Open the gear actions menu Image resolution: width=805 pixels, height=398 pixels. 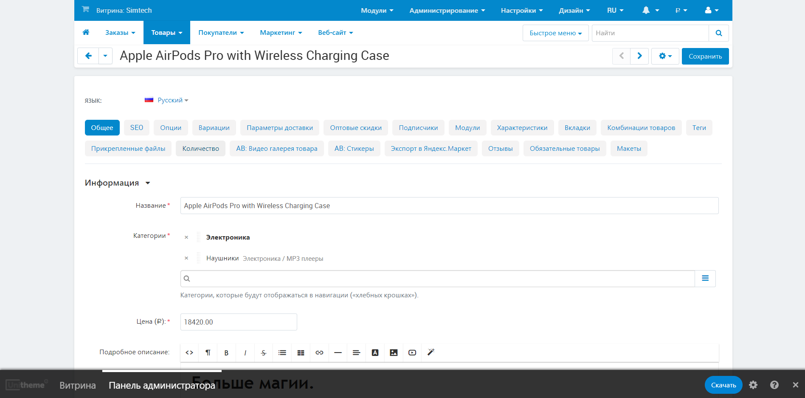[665, 56]
